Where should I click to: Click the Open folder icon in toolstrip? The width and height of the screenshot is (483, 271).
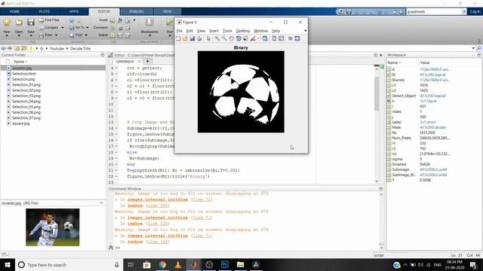(19, 22)
